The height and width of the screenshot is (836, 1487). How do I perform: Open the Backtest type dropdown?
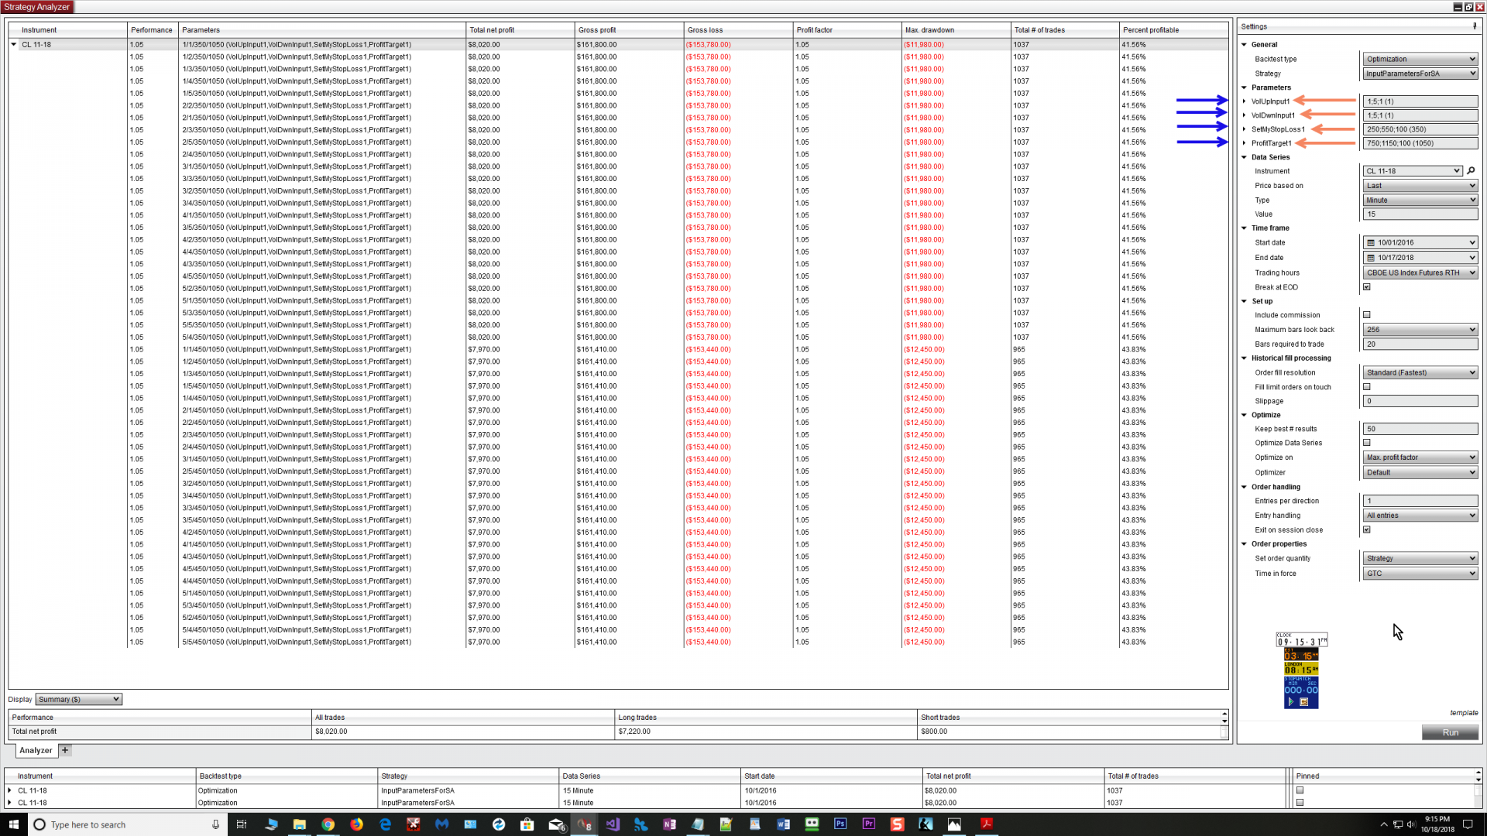coord(1420,59)
